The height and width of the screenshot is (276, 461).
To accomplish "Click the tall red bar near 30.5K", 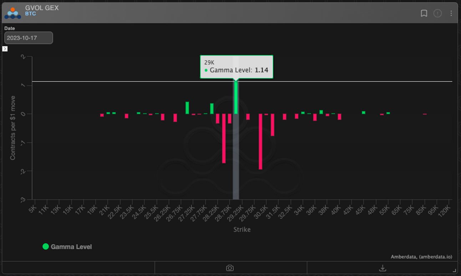I will click(x=260, y=142).
